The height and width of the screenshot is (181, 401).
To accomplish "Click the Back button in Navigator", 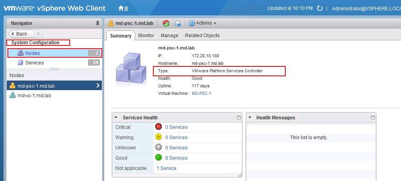I will [21, 34].
